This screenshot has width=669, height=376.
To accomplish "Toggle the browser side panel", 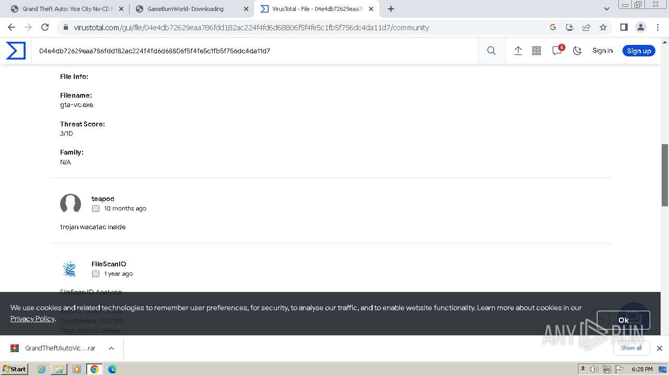I will (624, 27).
